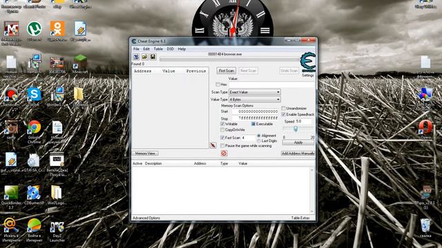
Task: Click the Next Scan button
Action: (x=249, y=71)
